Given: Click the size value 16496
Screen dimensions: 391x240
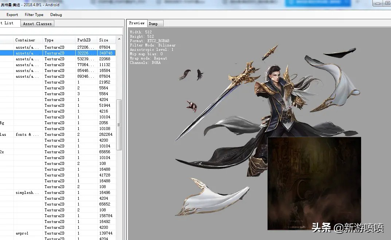Looking at the screenshot, I should click(105, 192).
